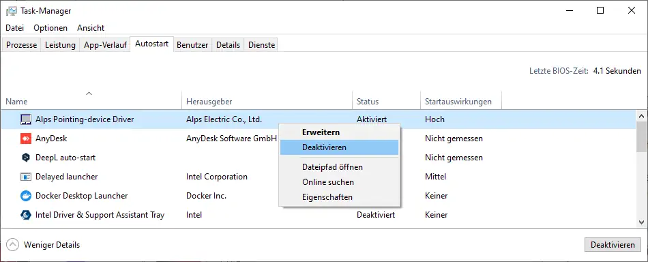The height and width of the screenshot is (262, 648).
Task: Click Nicht gemessen in the DeepL row
Action: click(454, 158)
